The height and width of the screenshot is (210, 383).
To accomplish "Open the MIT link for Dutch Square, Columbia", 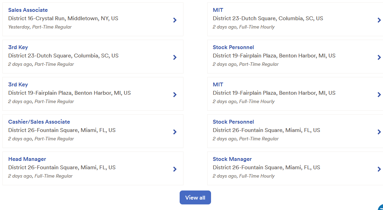I will 218,10.
